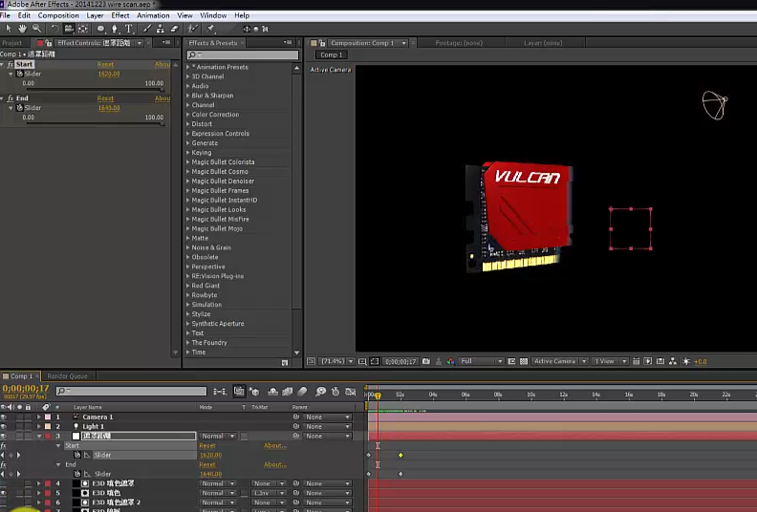Open the File menu
The image size is (757, 512).
point(5,15)
